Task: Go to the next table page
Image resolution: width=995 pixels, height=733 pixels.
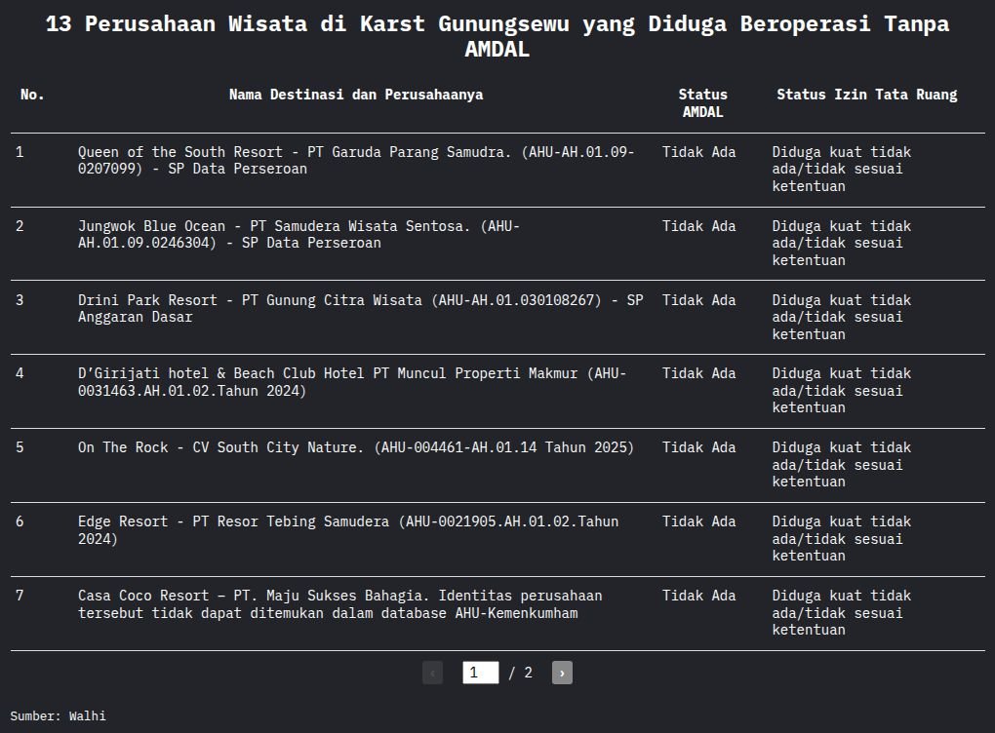Action: pyautogui.click(x=562, y=673)
